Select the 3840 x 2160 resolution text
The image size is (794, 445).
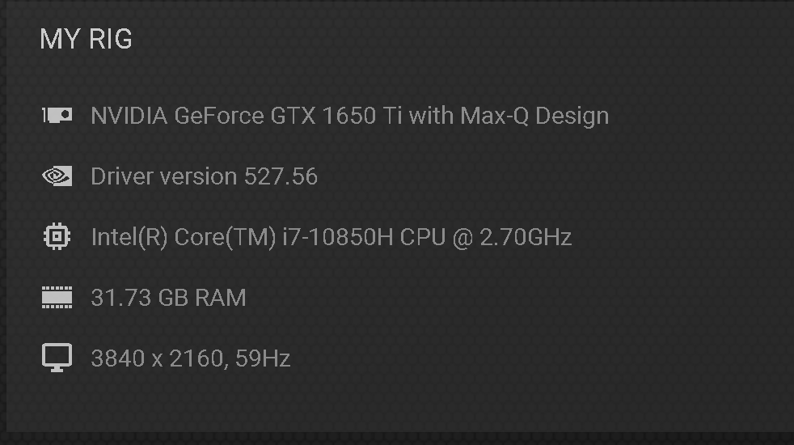[157, 358]
